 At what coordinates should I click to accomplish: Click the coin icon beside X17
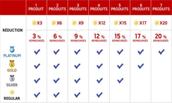136,23
